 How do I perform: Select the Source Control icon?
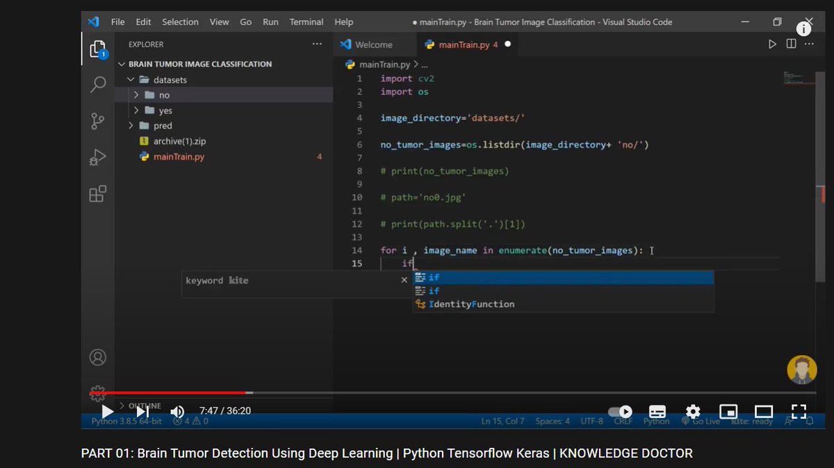97,120
